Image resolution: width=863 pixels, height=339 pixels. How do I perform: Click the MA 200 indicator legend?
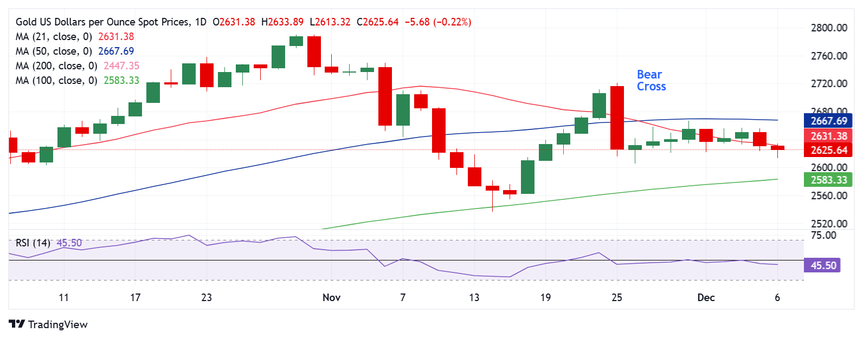[56, 66]
